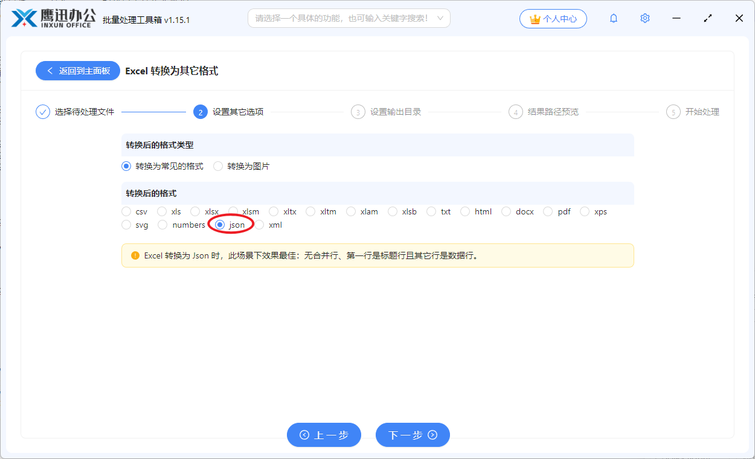755x459 pixels.
Task: Click step 1 checkmark circle
Action: pos(43,112)
